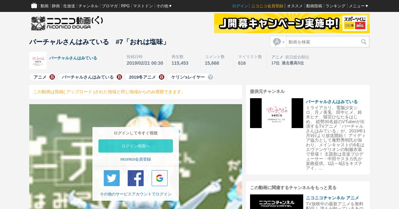399x209 pixels.
Task: Open ランキング in the top bar
Action: click(x=335, y=6)
